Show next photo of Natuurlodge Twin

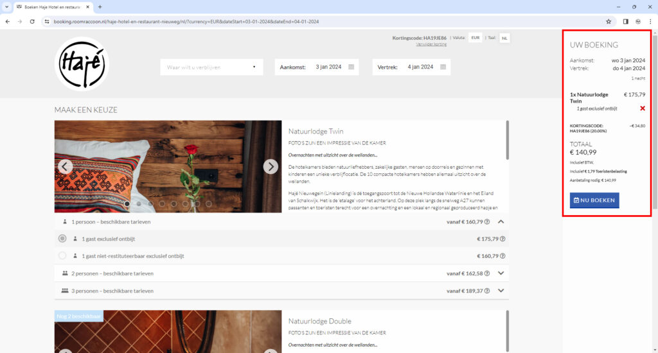tap(271, 167)
